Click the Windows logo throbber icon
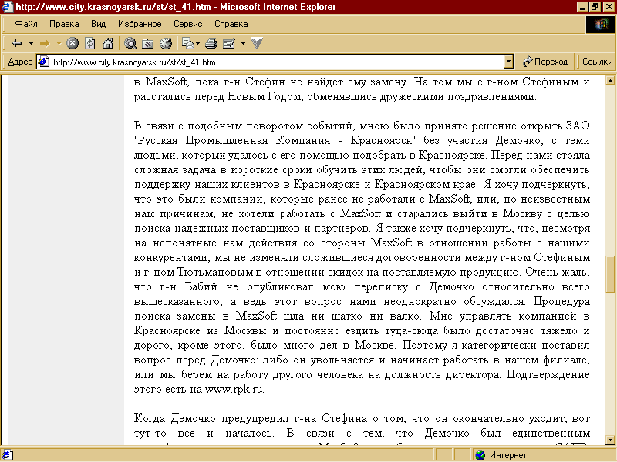The width and height of the screenshot is (617, 462). click(x=601, y=25)
